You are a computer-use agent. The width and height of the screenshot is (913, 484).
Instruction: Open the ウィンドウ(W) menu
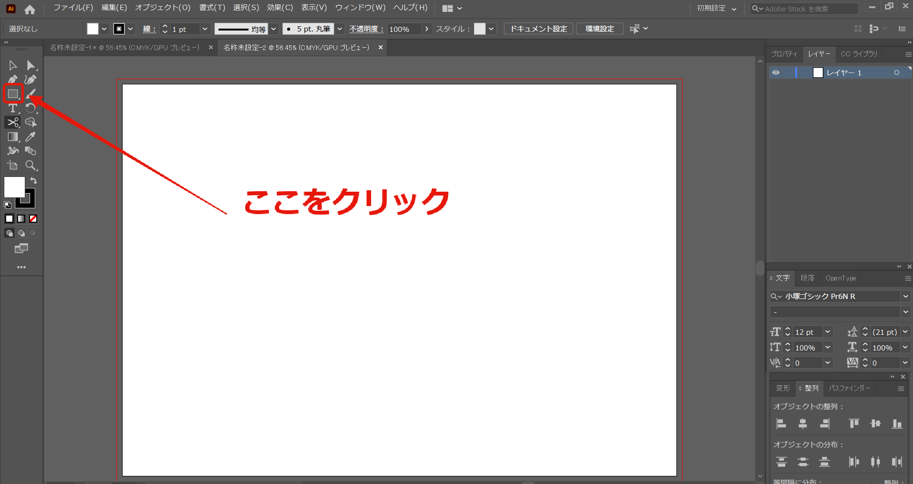pyautogui.click(x=360, y=8)
